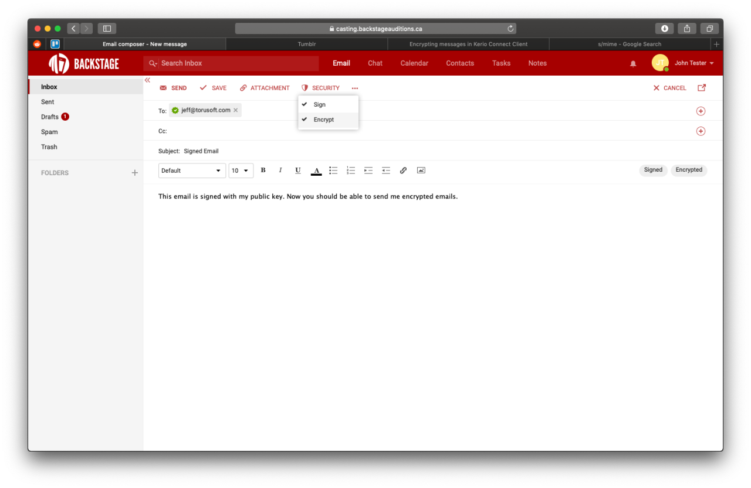Viewport: 751px width, 488px height.
Task: Switch to the Chat section
Action: pos(375,63)
